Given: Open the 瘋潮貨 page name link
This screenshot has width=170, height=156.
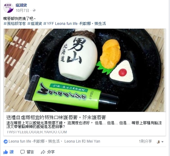Looking at the screenshot, I should pyautogui.click(x=21, y=5).
